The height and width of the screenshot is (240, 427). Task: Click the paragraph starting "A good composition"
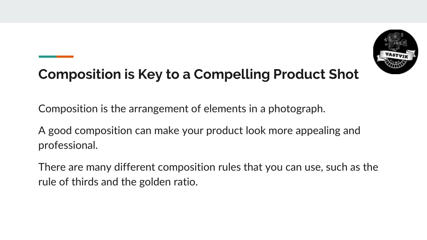199,138
